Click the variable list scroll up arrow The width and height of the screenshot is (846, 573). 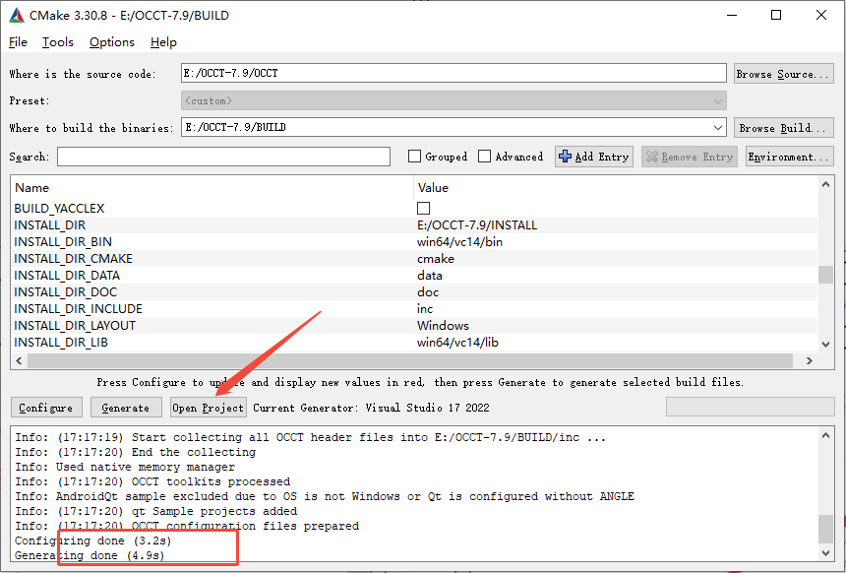(825, 184)
